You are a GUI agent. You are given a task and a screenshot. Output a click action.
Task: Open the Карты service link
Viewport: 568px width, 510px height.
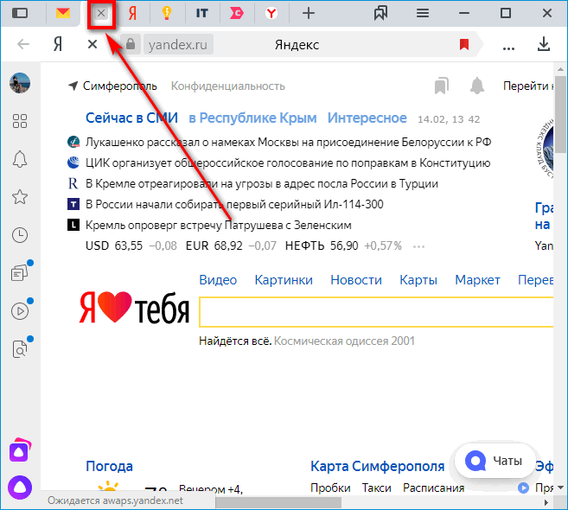click(418, 280)
